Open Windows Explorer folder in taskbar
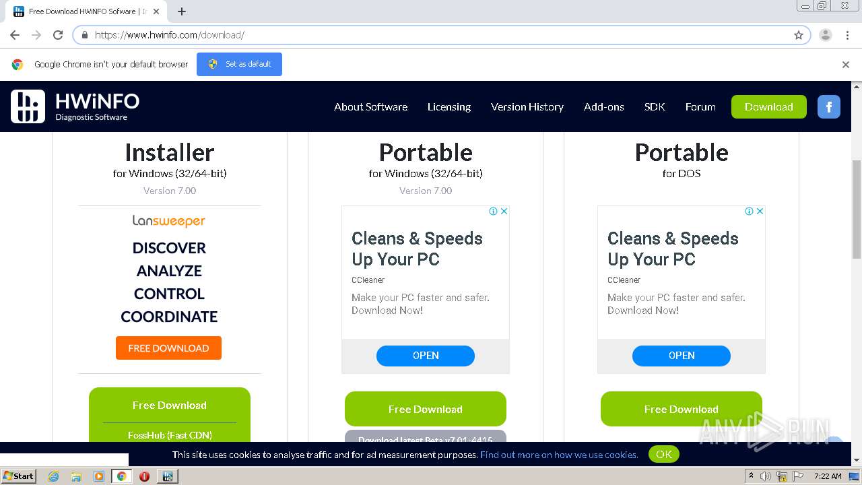Image resolution: width=862 pixels, height=485 pixels. coord(76,476)
